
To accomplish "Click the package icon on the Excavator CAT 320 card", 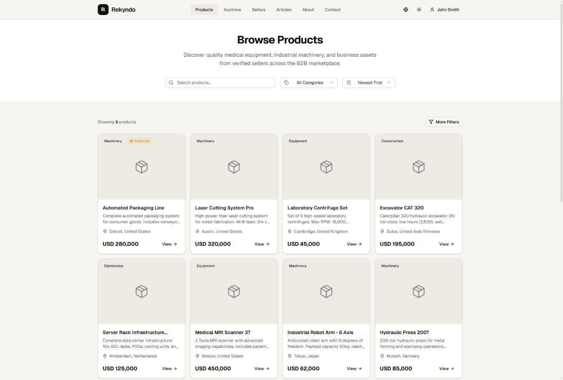I will [419, 166].
